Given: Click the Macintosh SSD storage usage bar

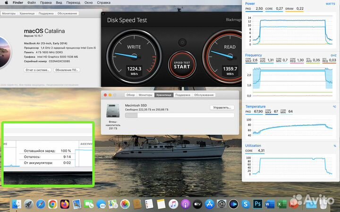Looking at the screenshot, I should (179, 115).
